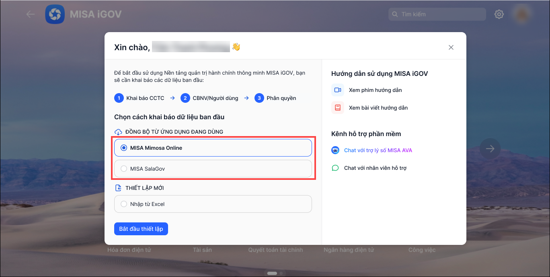The image size is (550, 277).
Task: Click the second carousel page dot
Action: click(281, 273)
